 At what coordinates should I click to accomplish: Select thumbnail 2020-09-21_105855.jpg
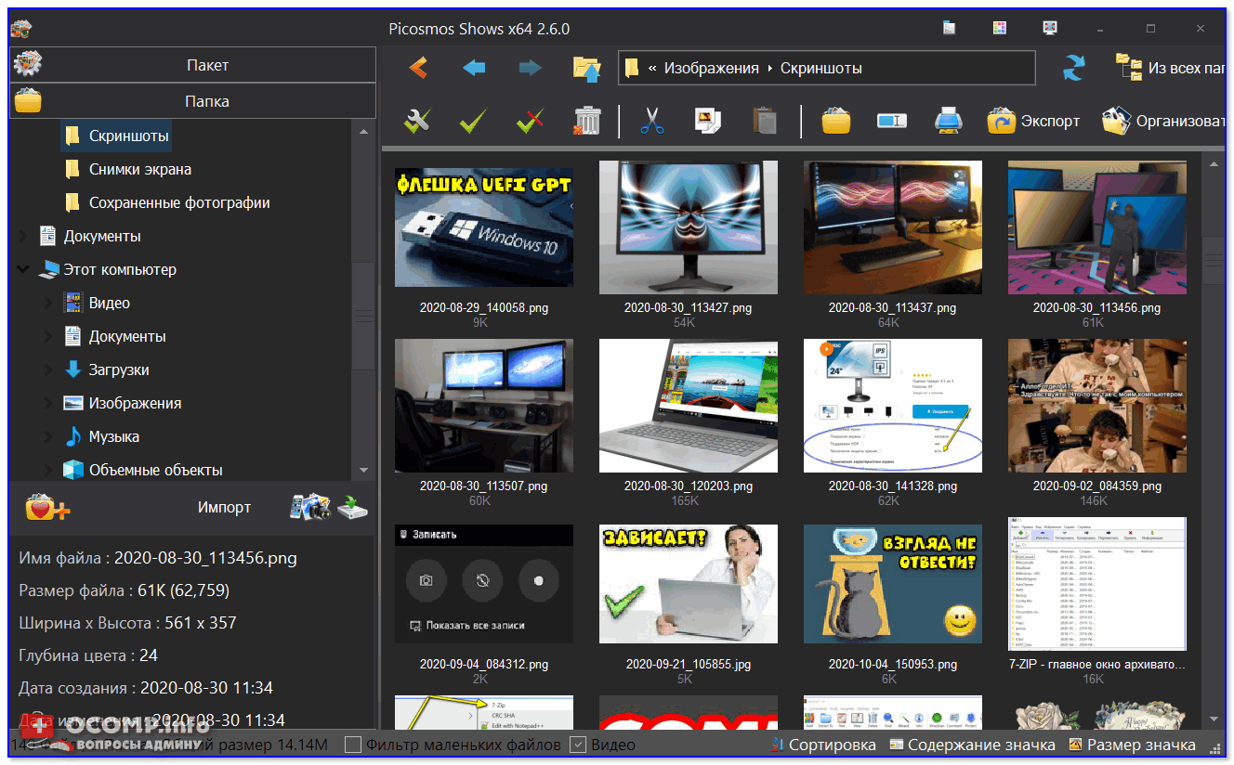(688, 584)
